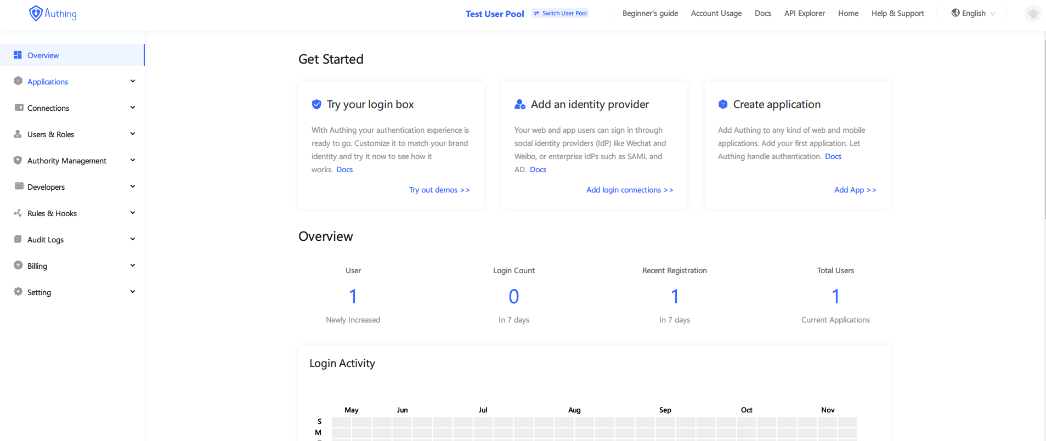The height and width of the screenshot is (441, 1046).
Task: Open the English language dropdown
Action: (974, 13)
